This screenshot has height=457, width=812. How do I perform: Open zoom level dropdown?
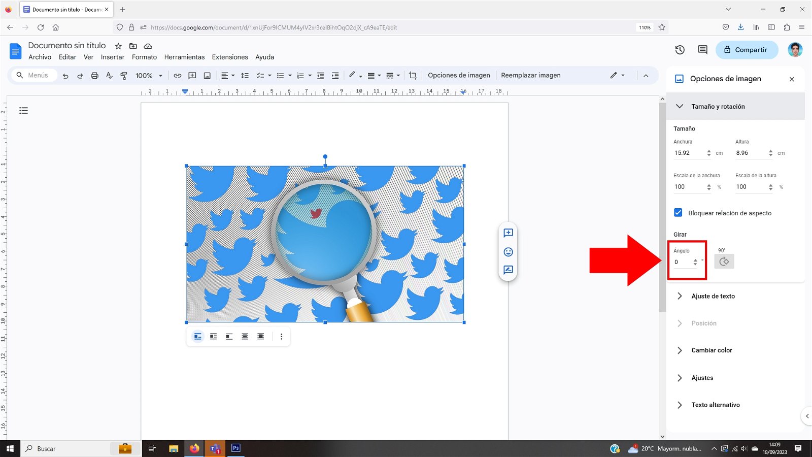[x=149, y=76]
